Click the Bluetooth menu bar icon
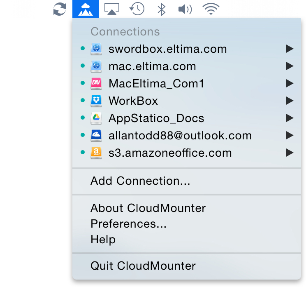Image resolution: width=306 pixels, height=287 pixels. 162,9
